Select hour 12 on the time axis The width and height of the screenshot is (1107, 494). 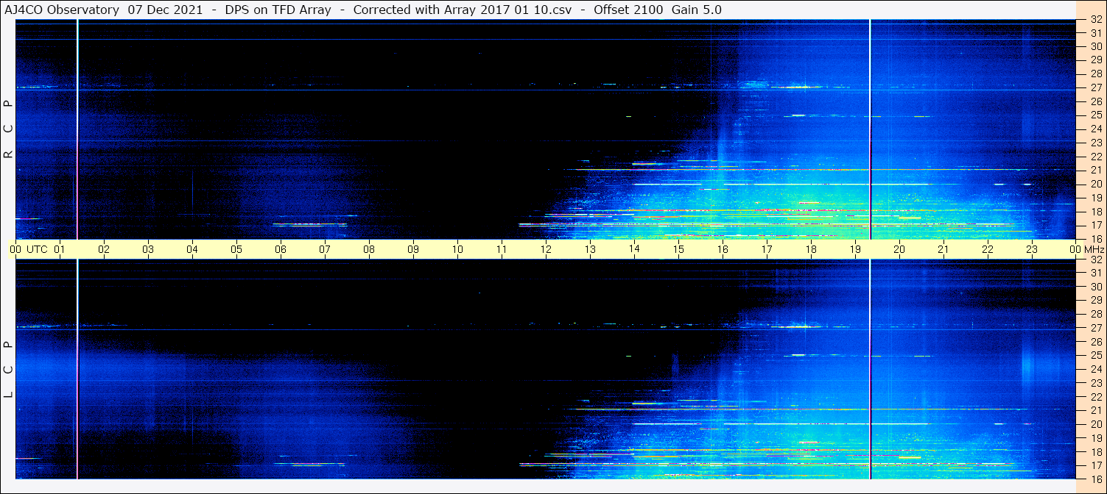[546, 249]
